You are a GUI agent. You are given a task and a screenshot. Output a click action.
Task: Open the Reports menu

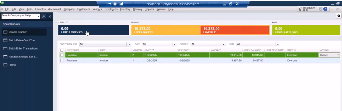coord(149,9)
